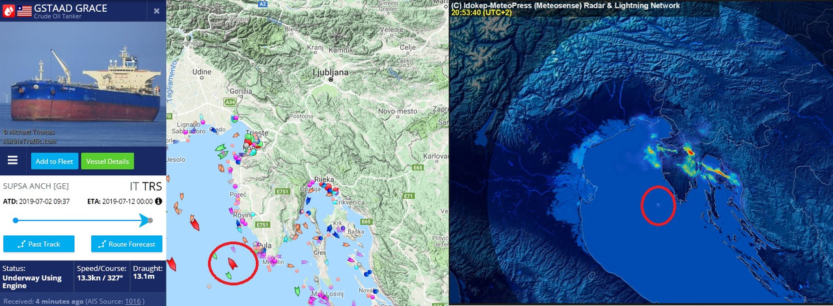Open the hamburger menu in vessel panel

click(x=12, y=160)
